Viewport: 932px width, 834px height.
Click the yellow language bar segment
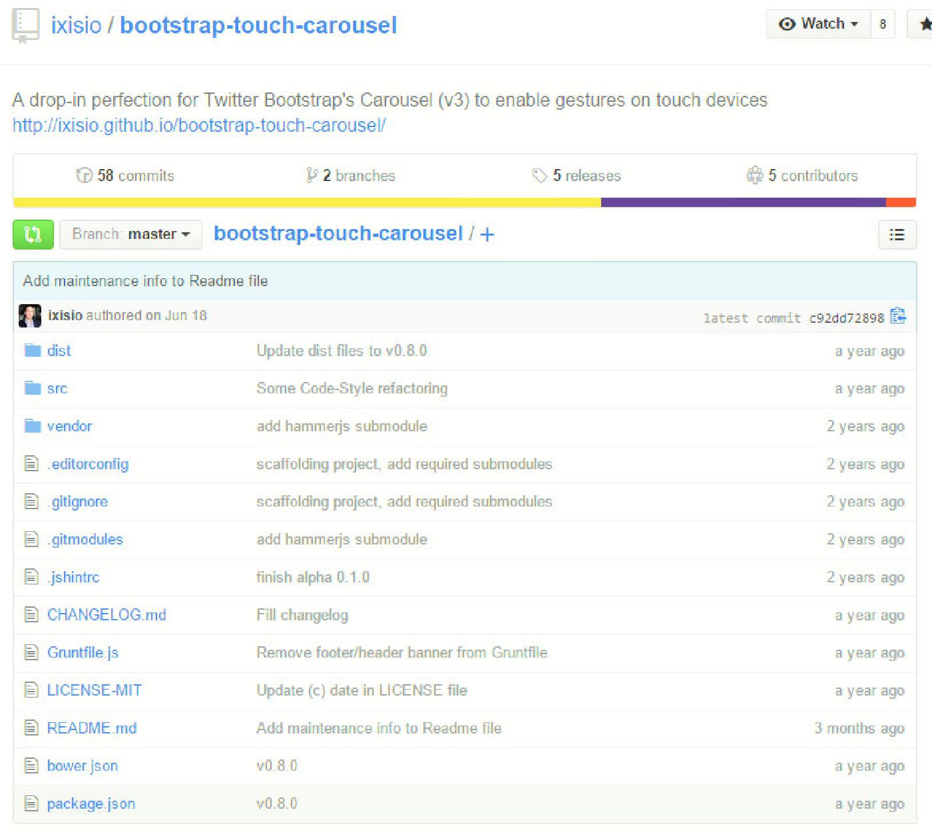tap(306, 202)
